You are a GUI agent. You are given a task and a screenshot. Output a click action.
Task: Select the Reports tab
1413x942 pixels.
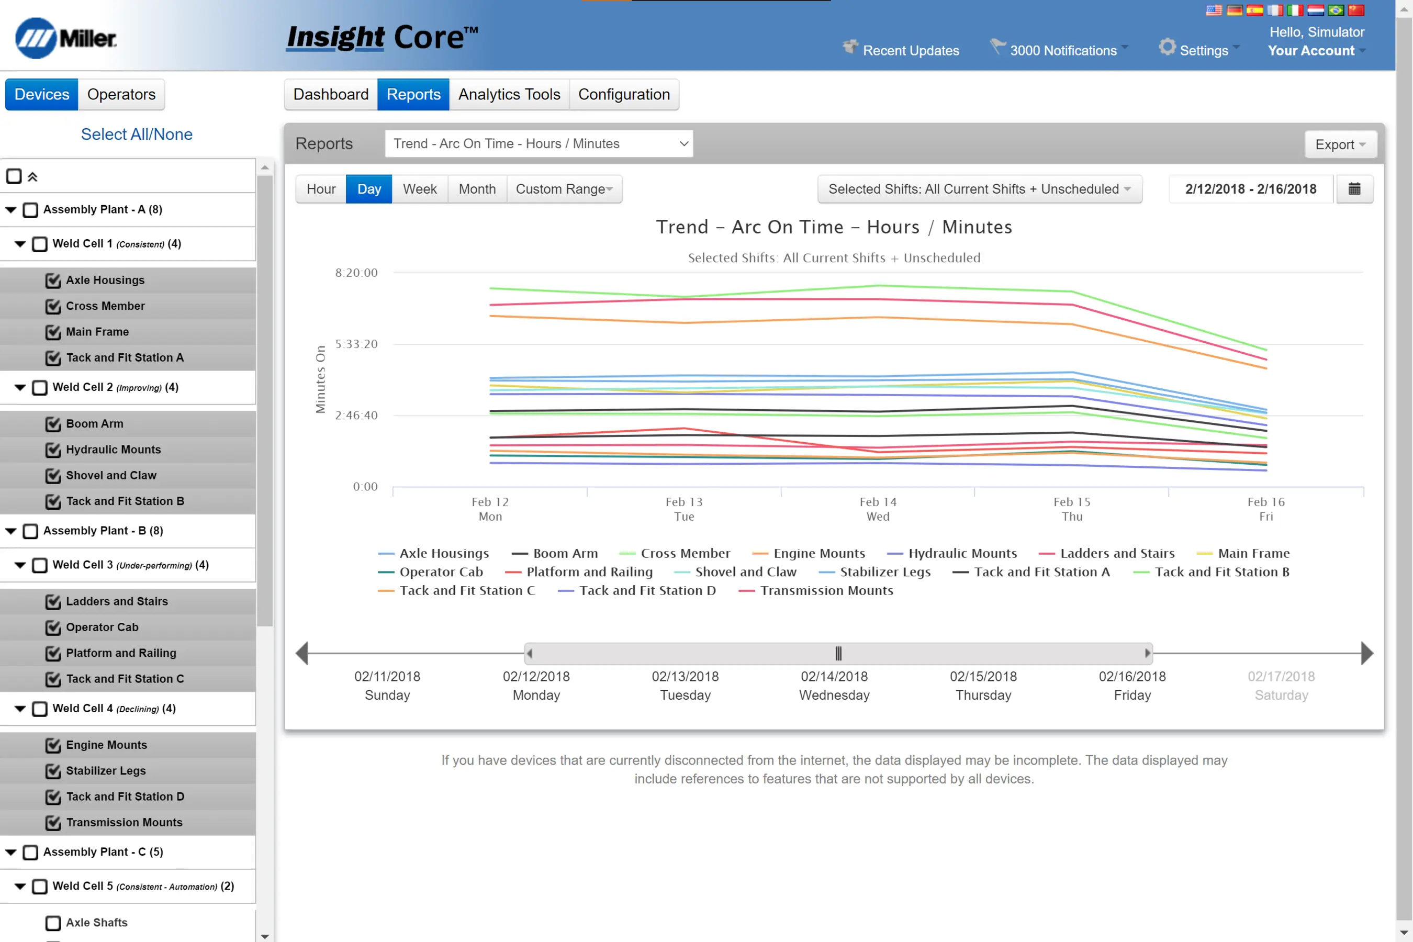[413, 94]
